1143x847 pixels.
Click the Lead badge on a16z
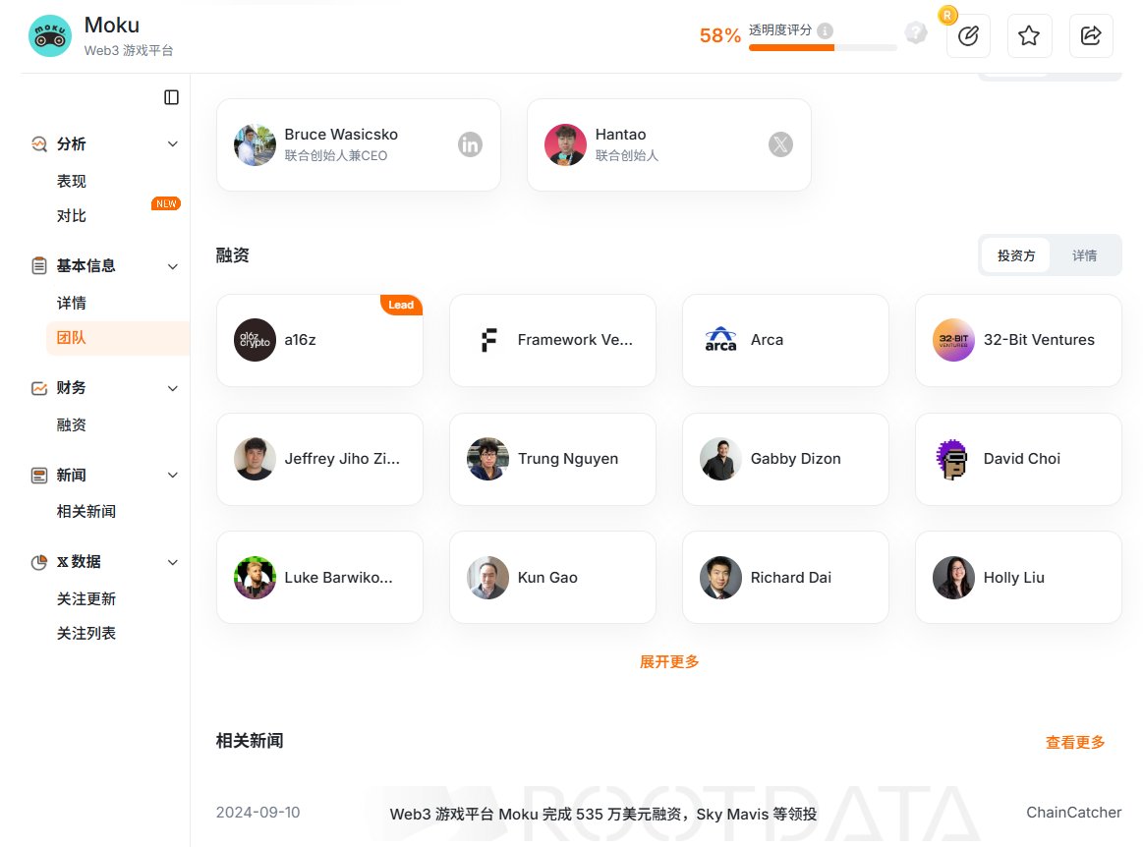tap(401, 305)
